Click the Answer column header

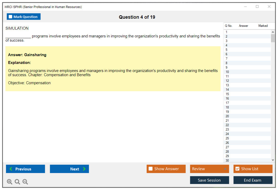(x=243, y=26)
